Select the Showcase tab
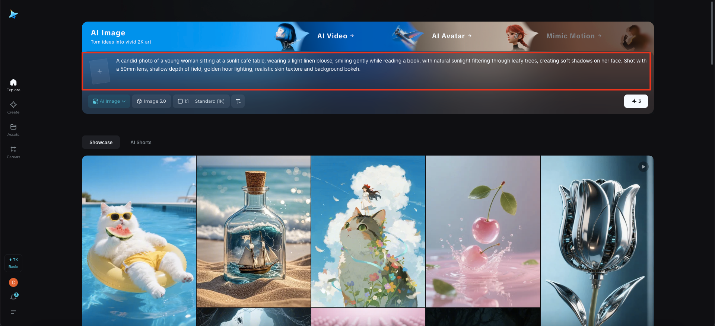Viewport: 715px width, 326px height. (x=101, y=142)
